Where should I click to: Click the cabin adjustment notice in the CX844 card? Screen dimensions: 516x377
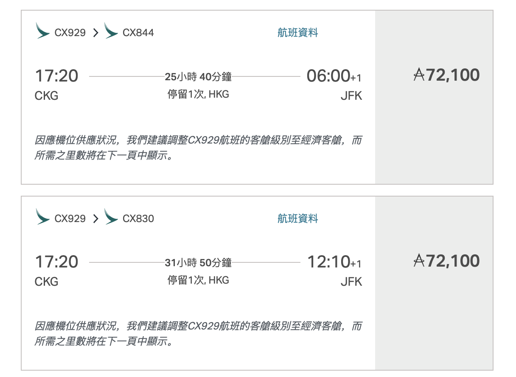(x=198, y=148)
